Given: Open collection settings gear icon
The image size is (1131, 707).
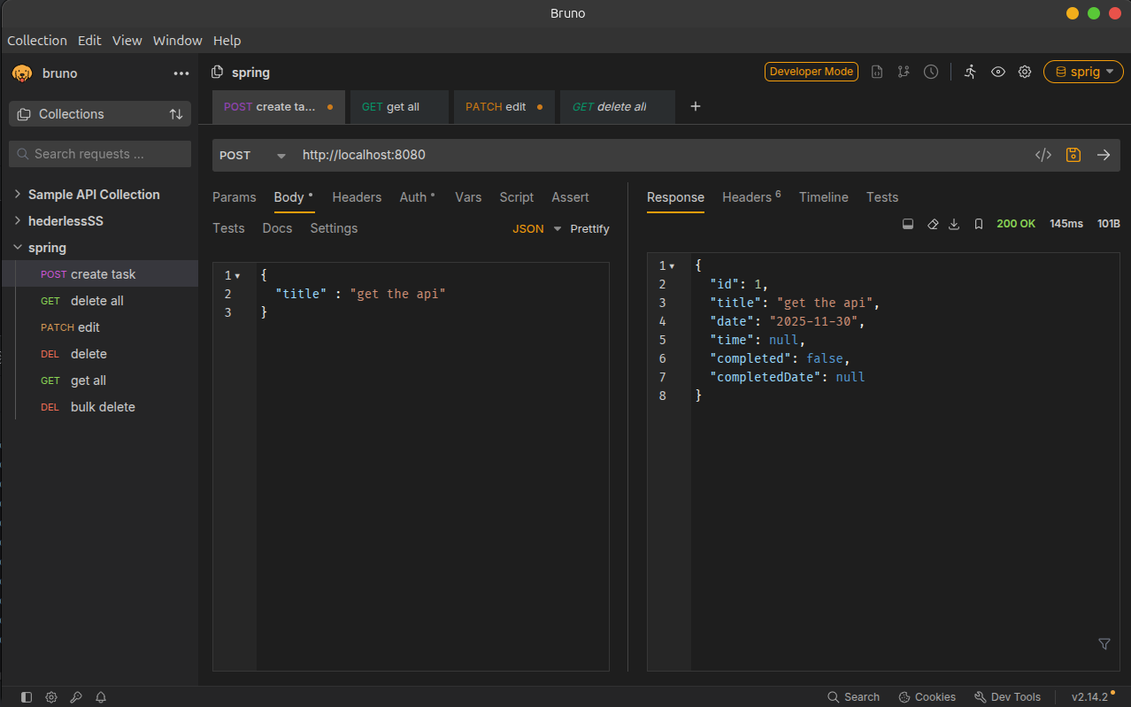Looking at the screenshot, I should pos(1025,72).
